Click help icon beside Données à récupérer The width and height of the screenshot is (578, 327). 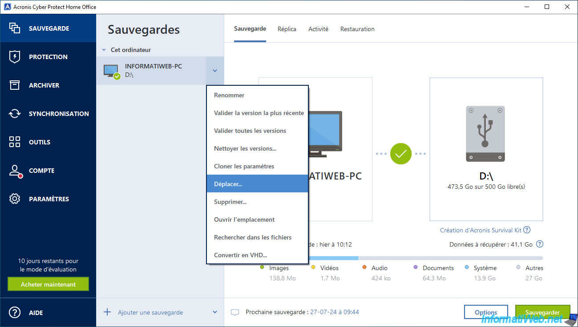pos(540,244)
